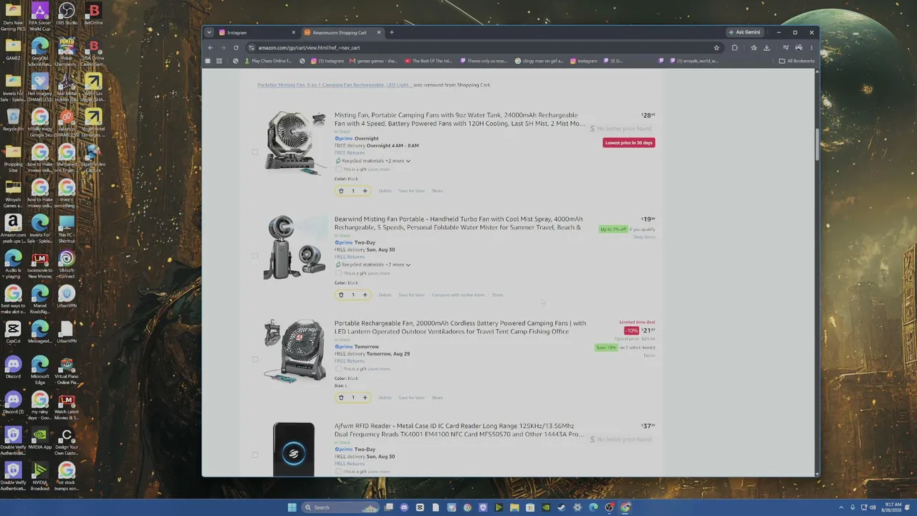Viewport: 917px width, 516px height.
Task: Open OBS Studio desktop shortcut
Action: 66,14
